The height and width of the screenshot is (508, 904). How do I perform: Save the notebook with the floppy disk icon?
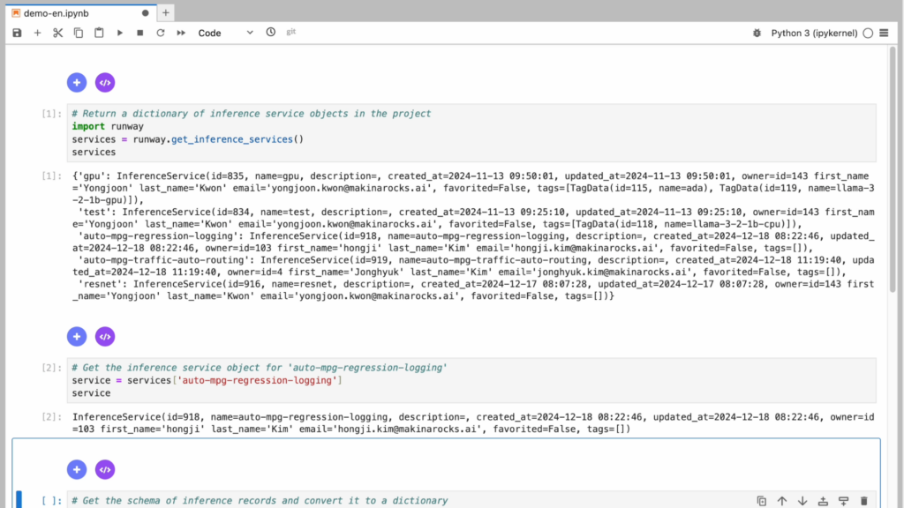coord(17,33)
